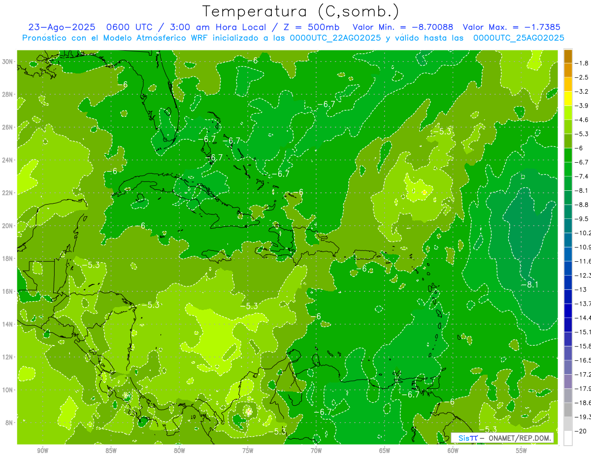Click the 14N latitude axis label
This screenshot has height=457, width=591.
pyautogui.click(x=8, y=324)
